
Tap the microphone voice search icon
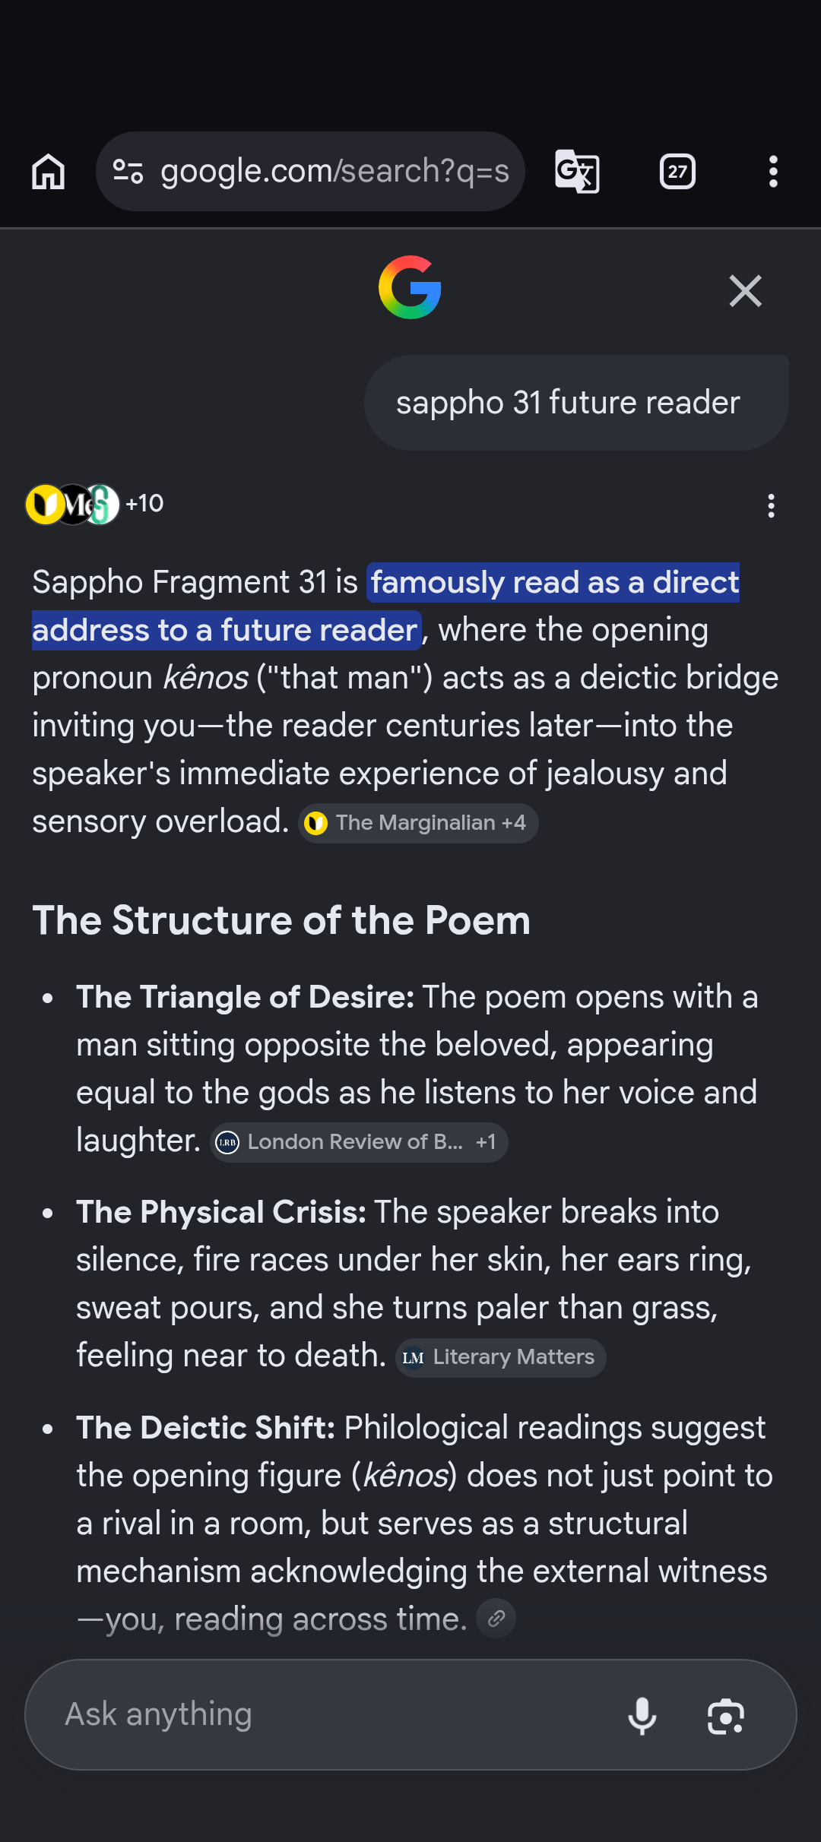[642, 1716]
